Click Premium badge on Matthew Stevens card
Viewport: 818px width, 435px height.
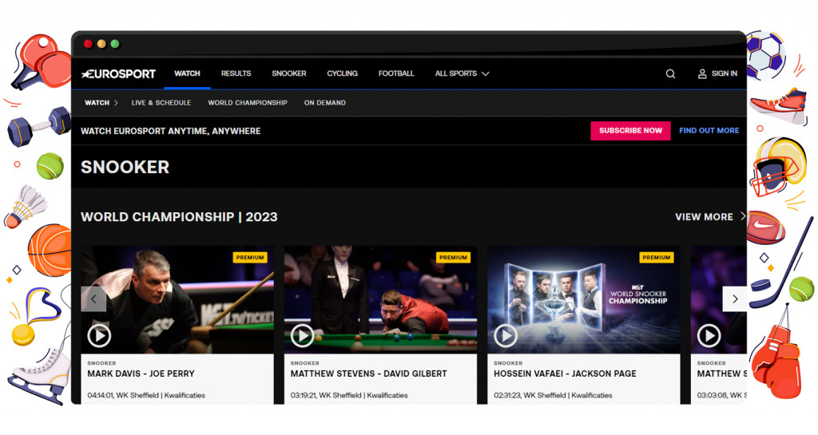tap(453, 257)
